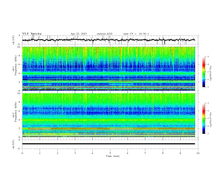The image size is (223, 172).
Task: Click the time axis tick label "8"
Action: pyautogui.click(x=163, y=153)
